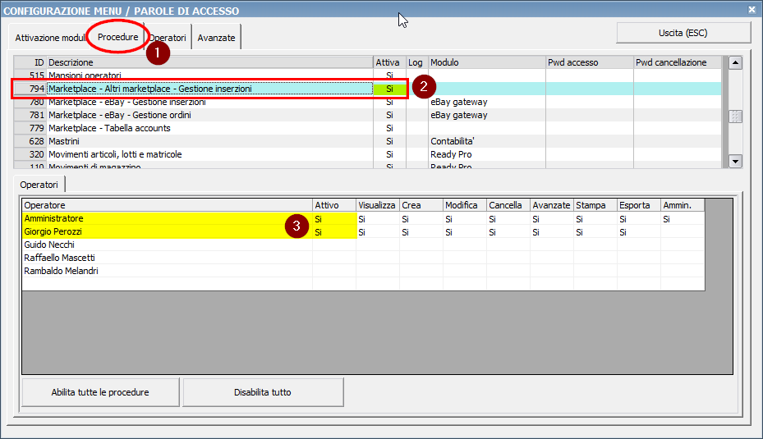The height and width of the screenshot is (439, 763).
Task: Close the configuration window with X
Action: click(x=752, y=10)
